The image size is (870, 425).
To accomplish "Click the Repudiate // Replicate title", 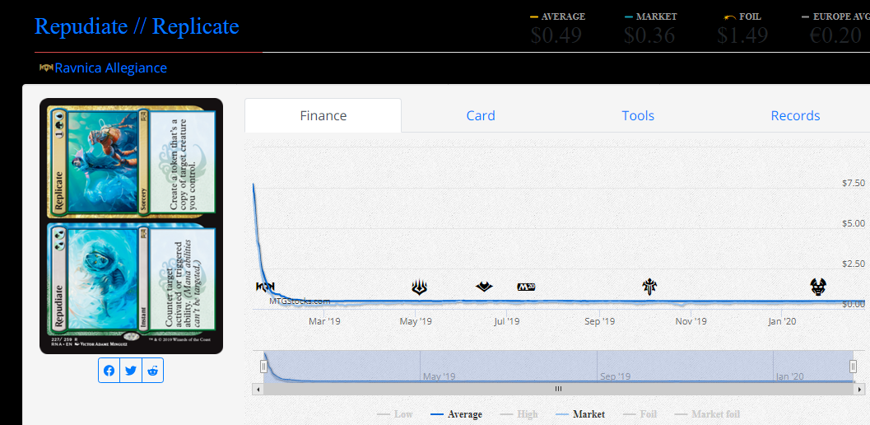I will click(137, 26).
